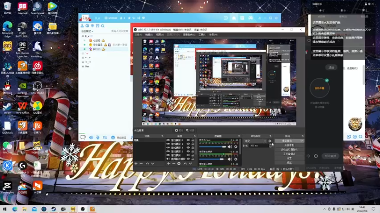Screen dimensions: 380x213
Task: Hide the 游戏捕获 2 source
Action: (x=188, y=151)
